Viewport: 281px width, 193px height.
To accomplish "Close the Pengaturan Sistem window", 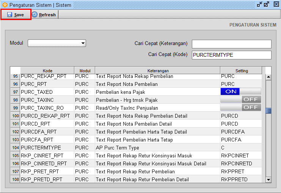I will click(276, 4).
